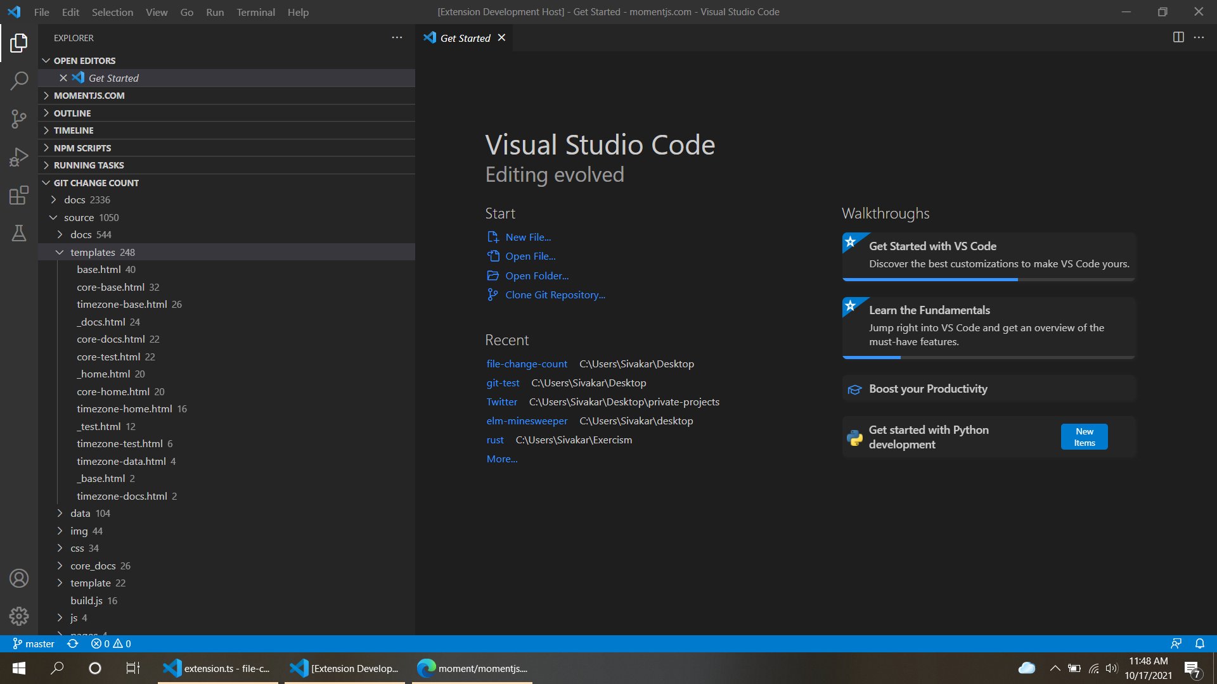Collapse the templates 248 folder

(x=60, y=253)
